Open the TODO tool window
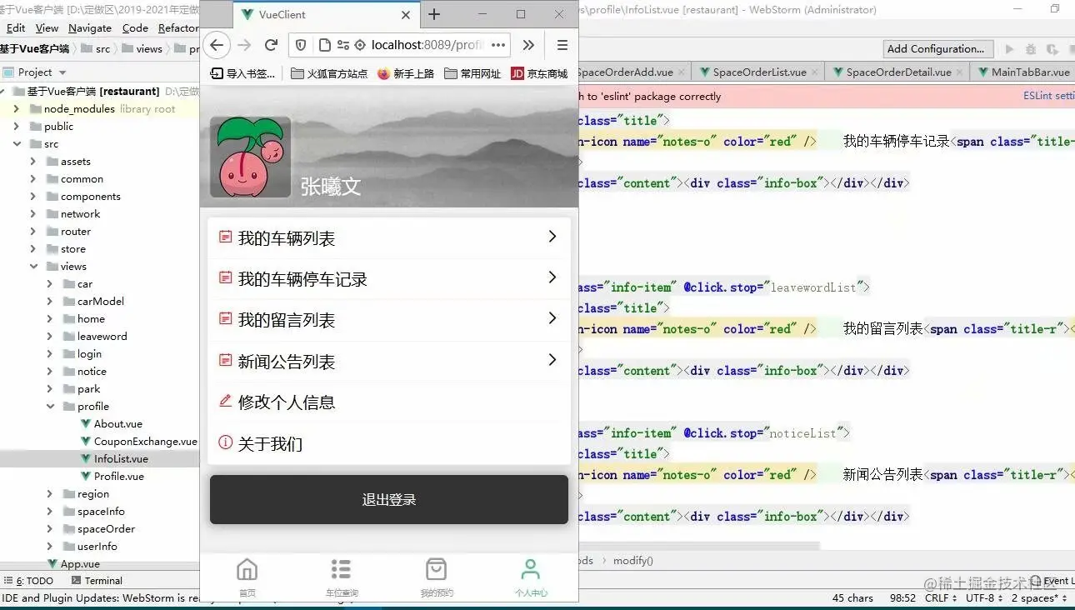1075x610 pixels. pyautogui.click(x=27, y=581)
